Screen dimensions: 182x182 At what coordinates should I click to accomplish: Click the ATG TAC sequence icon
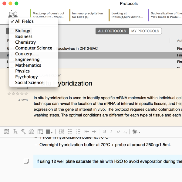pyautogui.click(x=61, y=132)
